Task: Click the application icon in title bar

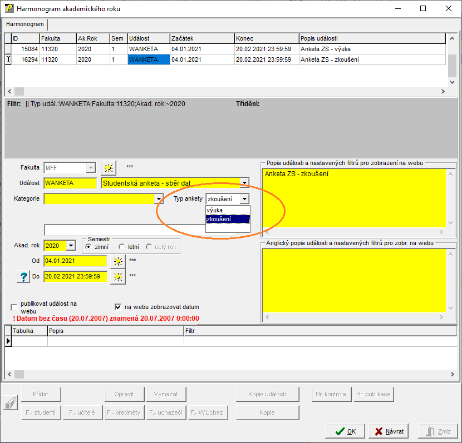Action: tap(9, 9)
